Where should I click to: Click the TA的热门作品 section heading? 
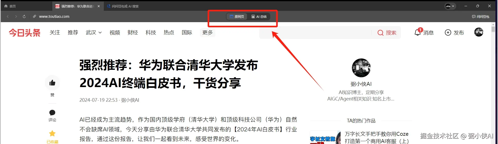coord(361,121)
